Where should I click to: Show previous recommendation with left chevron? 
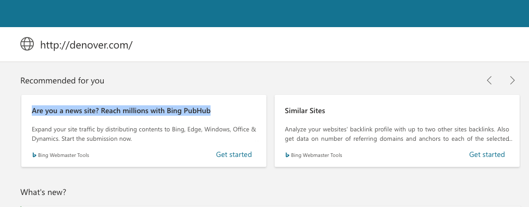[489, 80]
